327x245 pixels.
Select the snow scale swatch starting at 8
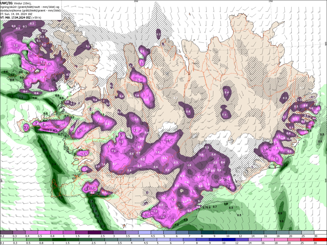click(207, 232)
